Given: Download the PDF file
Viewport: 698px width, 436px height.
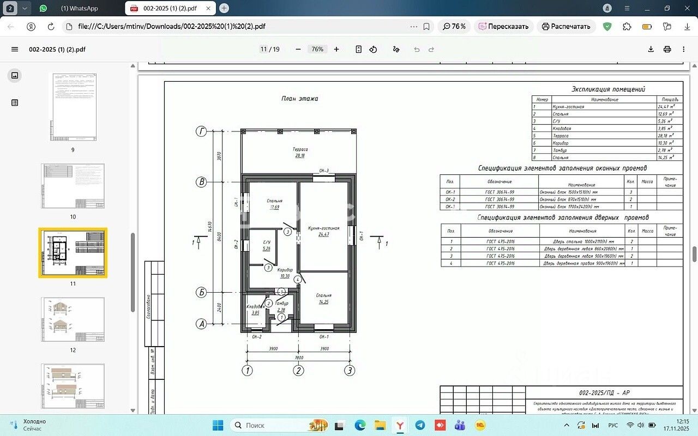Looking at the screenshot, I should pos(651,49).
